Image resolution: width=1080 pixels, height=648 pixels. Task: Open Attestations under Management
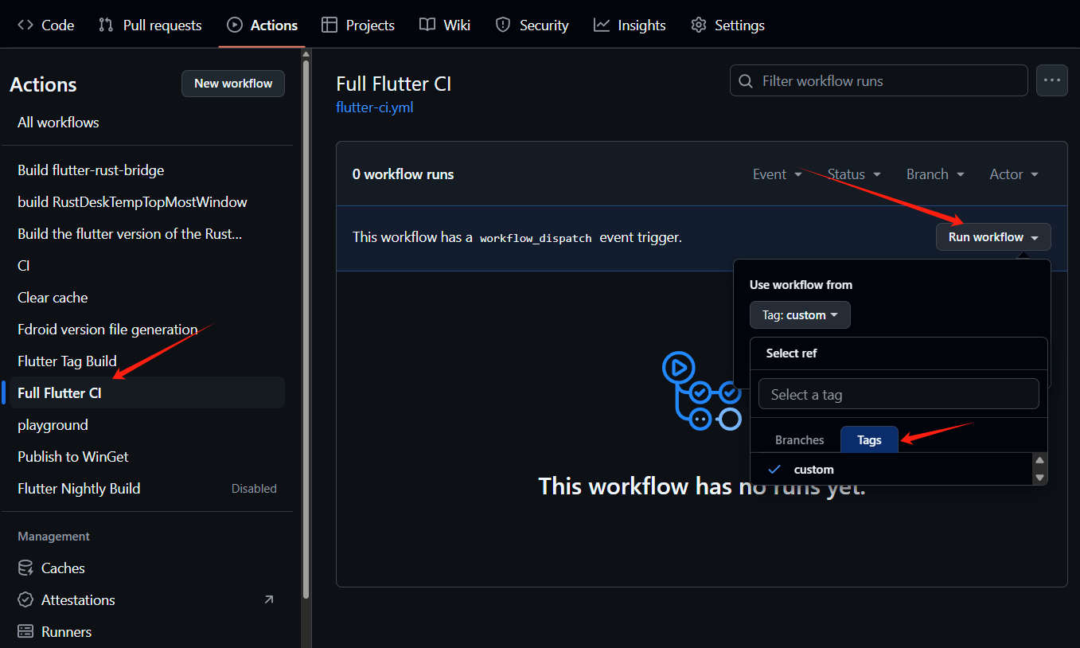[147, 600]
